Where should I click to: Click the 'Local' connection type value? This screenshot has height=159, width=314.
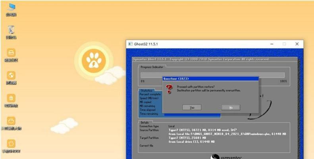pos(171,126)
